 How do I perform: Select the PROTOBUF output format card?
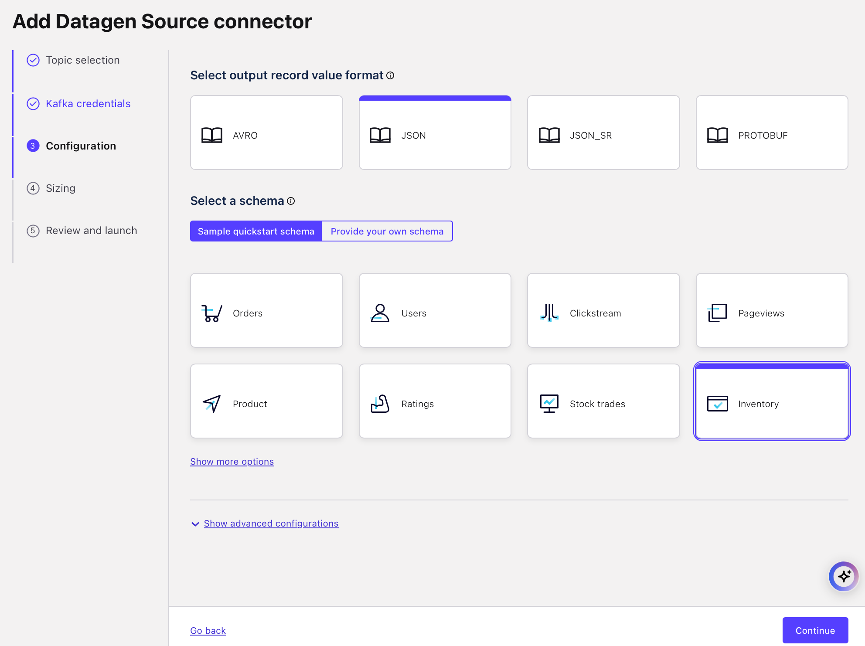772,133
